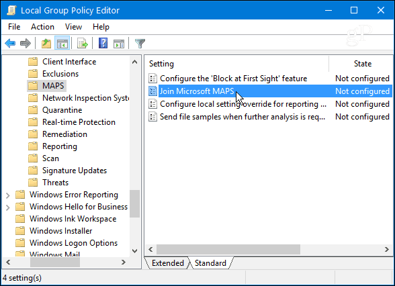Click the Block at First Sight policy icon
The height and width of the screenshot is (286, 395).
(152, 79)
